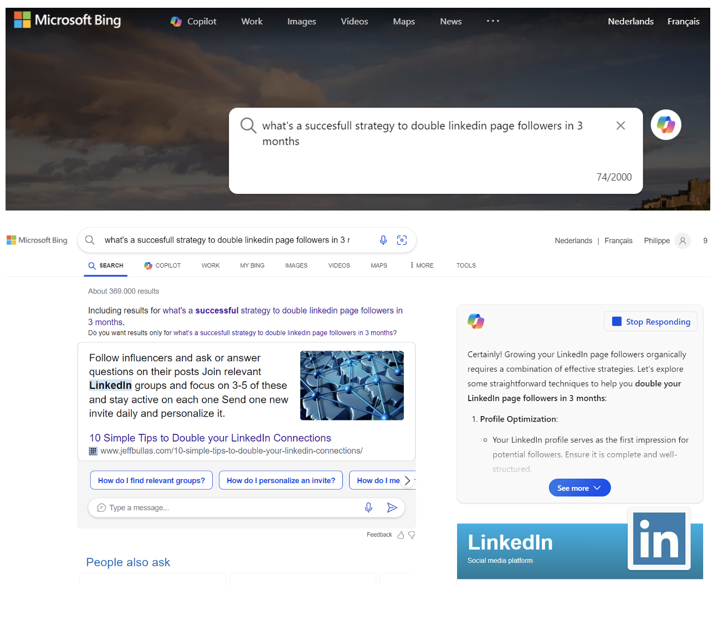
Task: Open Maps in the top banner navigation
Action: (404, 21)
